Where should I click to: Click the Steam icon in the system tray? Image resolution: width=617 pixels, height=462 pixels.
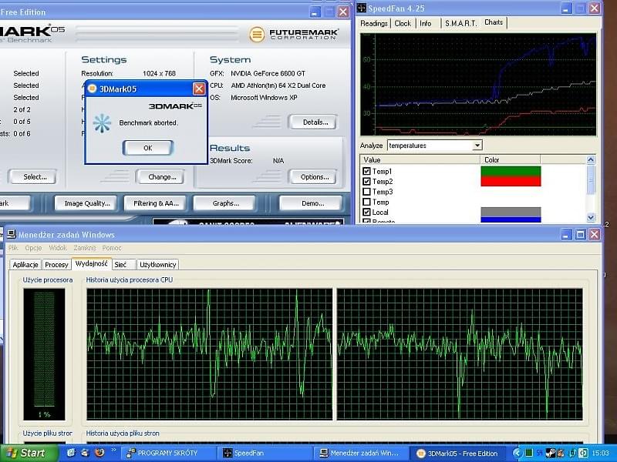551,454
